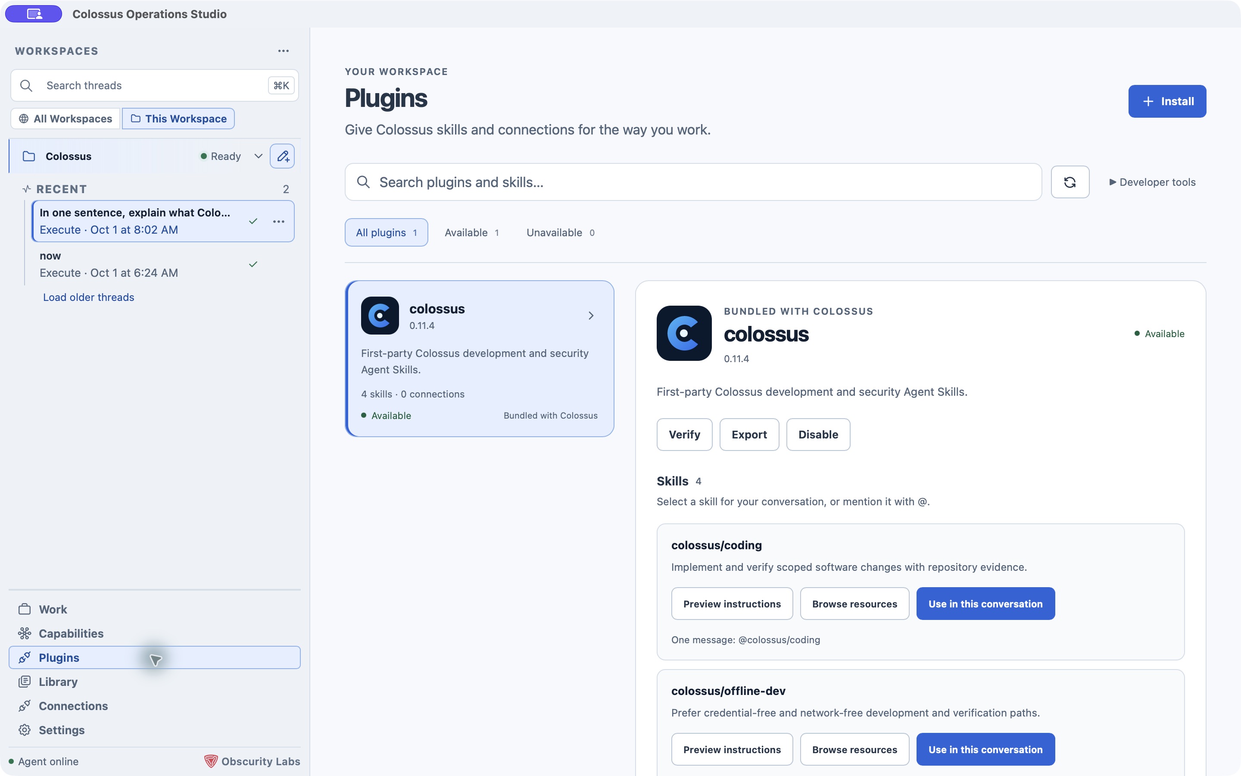Open Capabilities in the sidebar
The height and width of the screenshot is (776, 1241).
pos(154,633)
